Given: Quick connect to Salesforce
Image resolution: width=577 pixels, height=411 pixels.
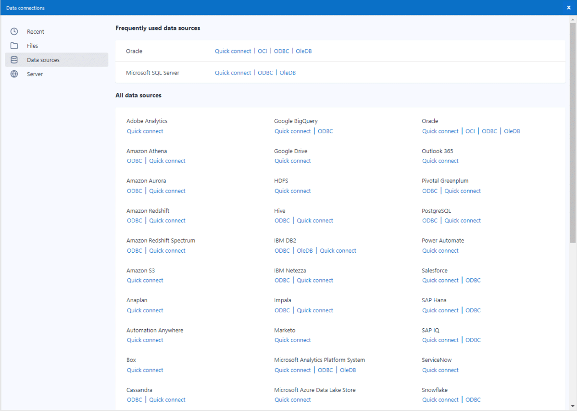Looking at the screenshot, I should pyautogui.click(x=440, y=280).
